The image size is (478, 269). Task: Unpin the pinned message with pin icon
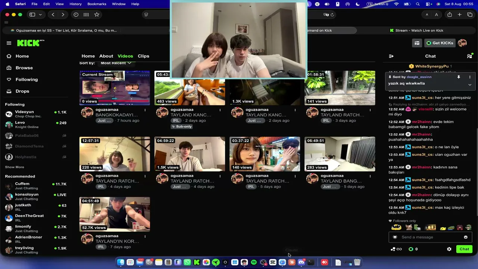point(459,77)
